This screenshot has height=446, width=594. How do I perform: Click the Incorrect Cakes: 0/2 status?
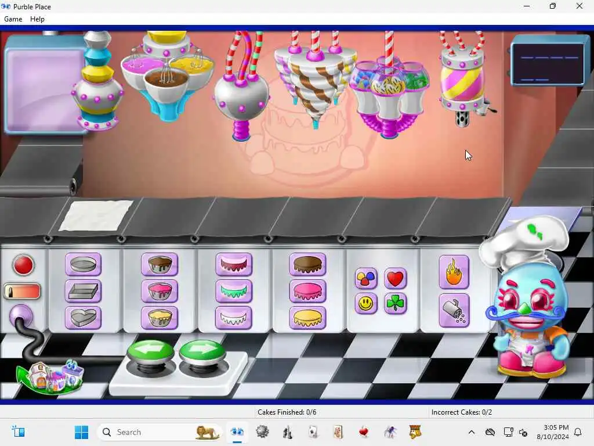461,412
